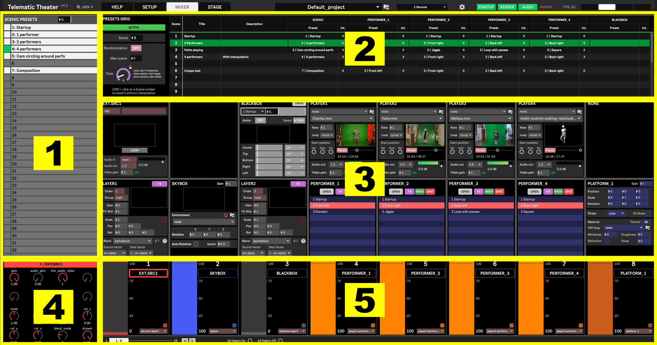Open PERFORMER_3 mixer channel pop-out icon
Viewport: 657px width, 345px height.
click(x=511, y=325)
